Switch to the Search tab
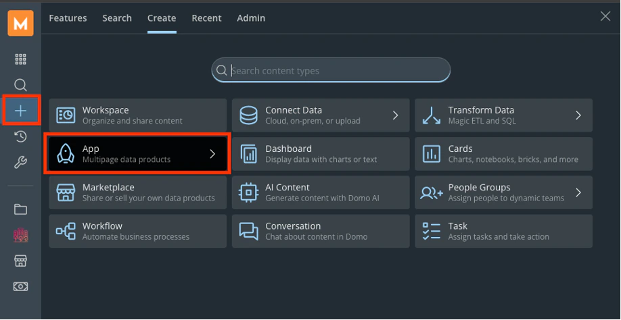 point(117,18)
